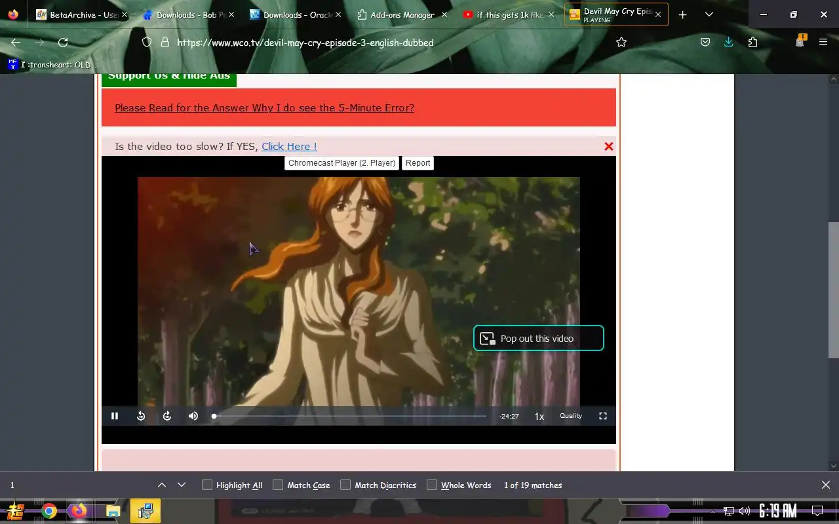Open the tracking protection shield icon
This screenshot has width=839, height=524.
pos(147,42)
